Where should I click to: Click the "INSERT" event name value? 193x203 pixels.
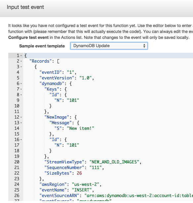[82, 190]
